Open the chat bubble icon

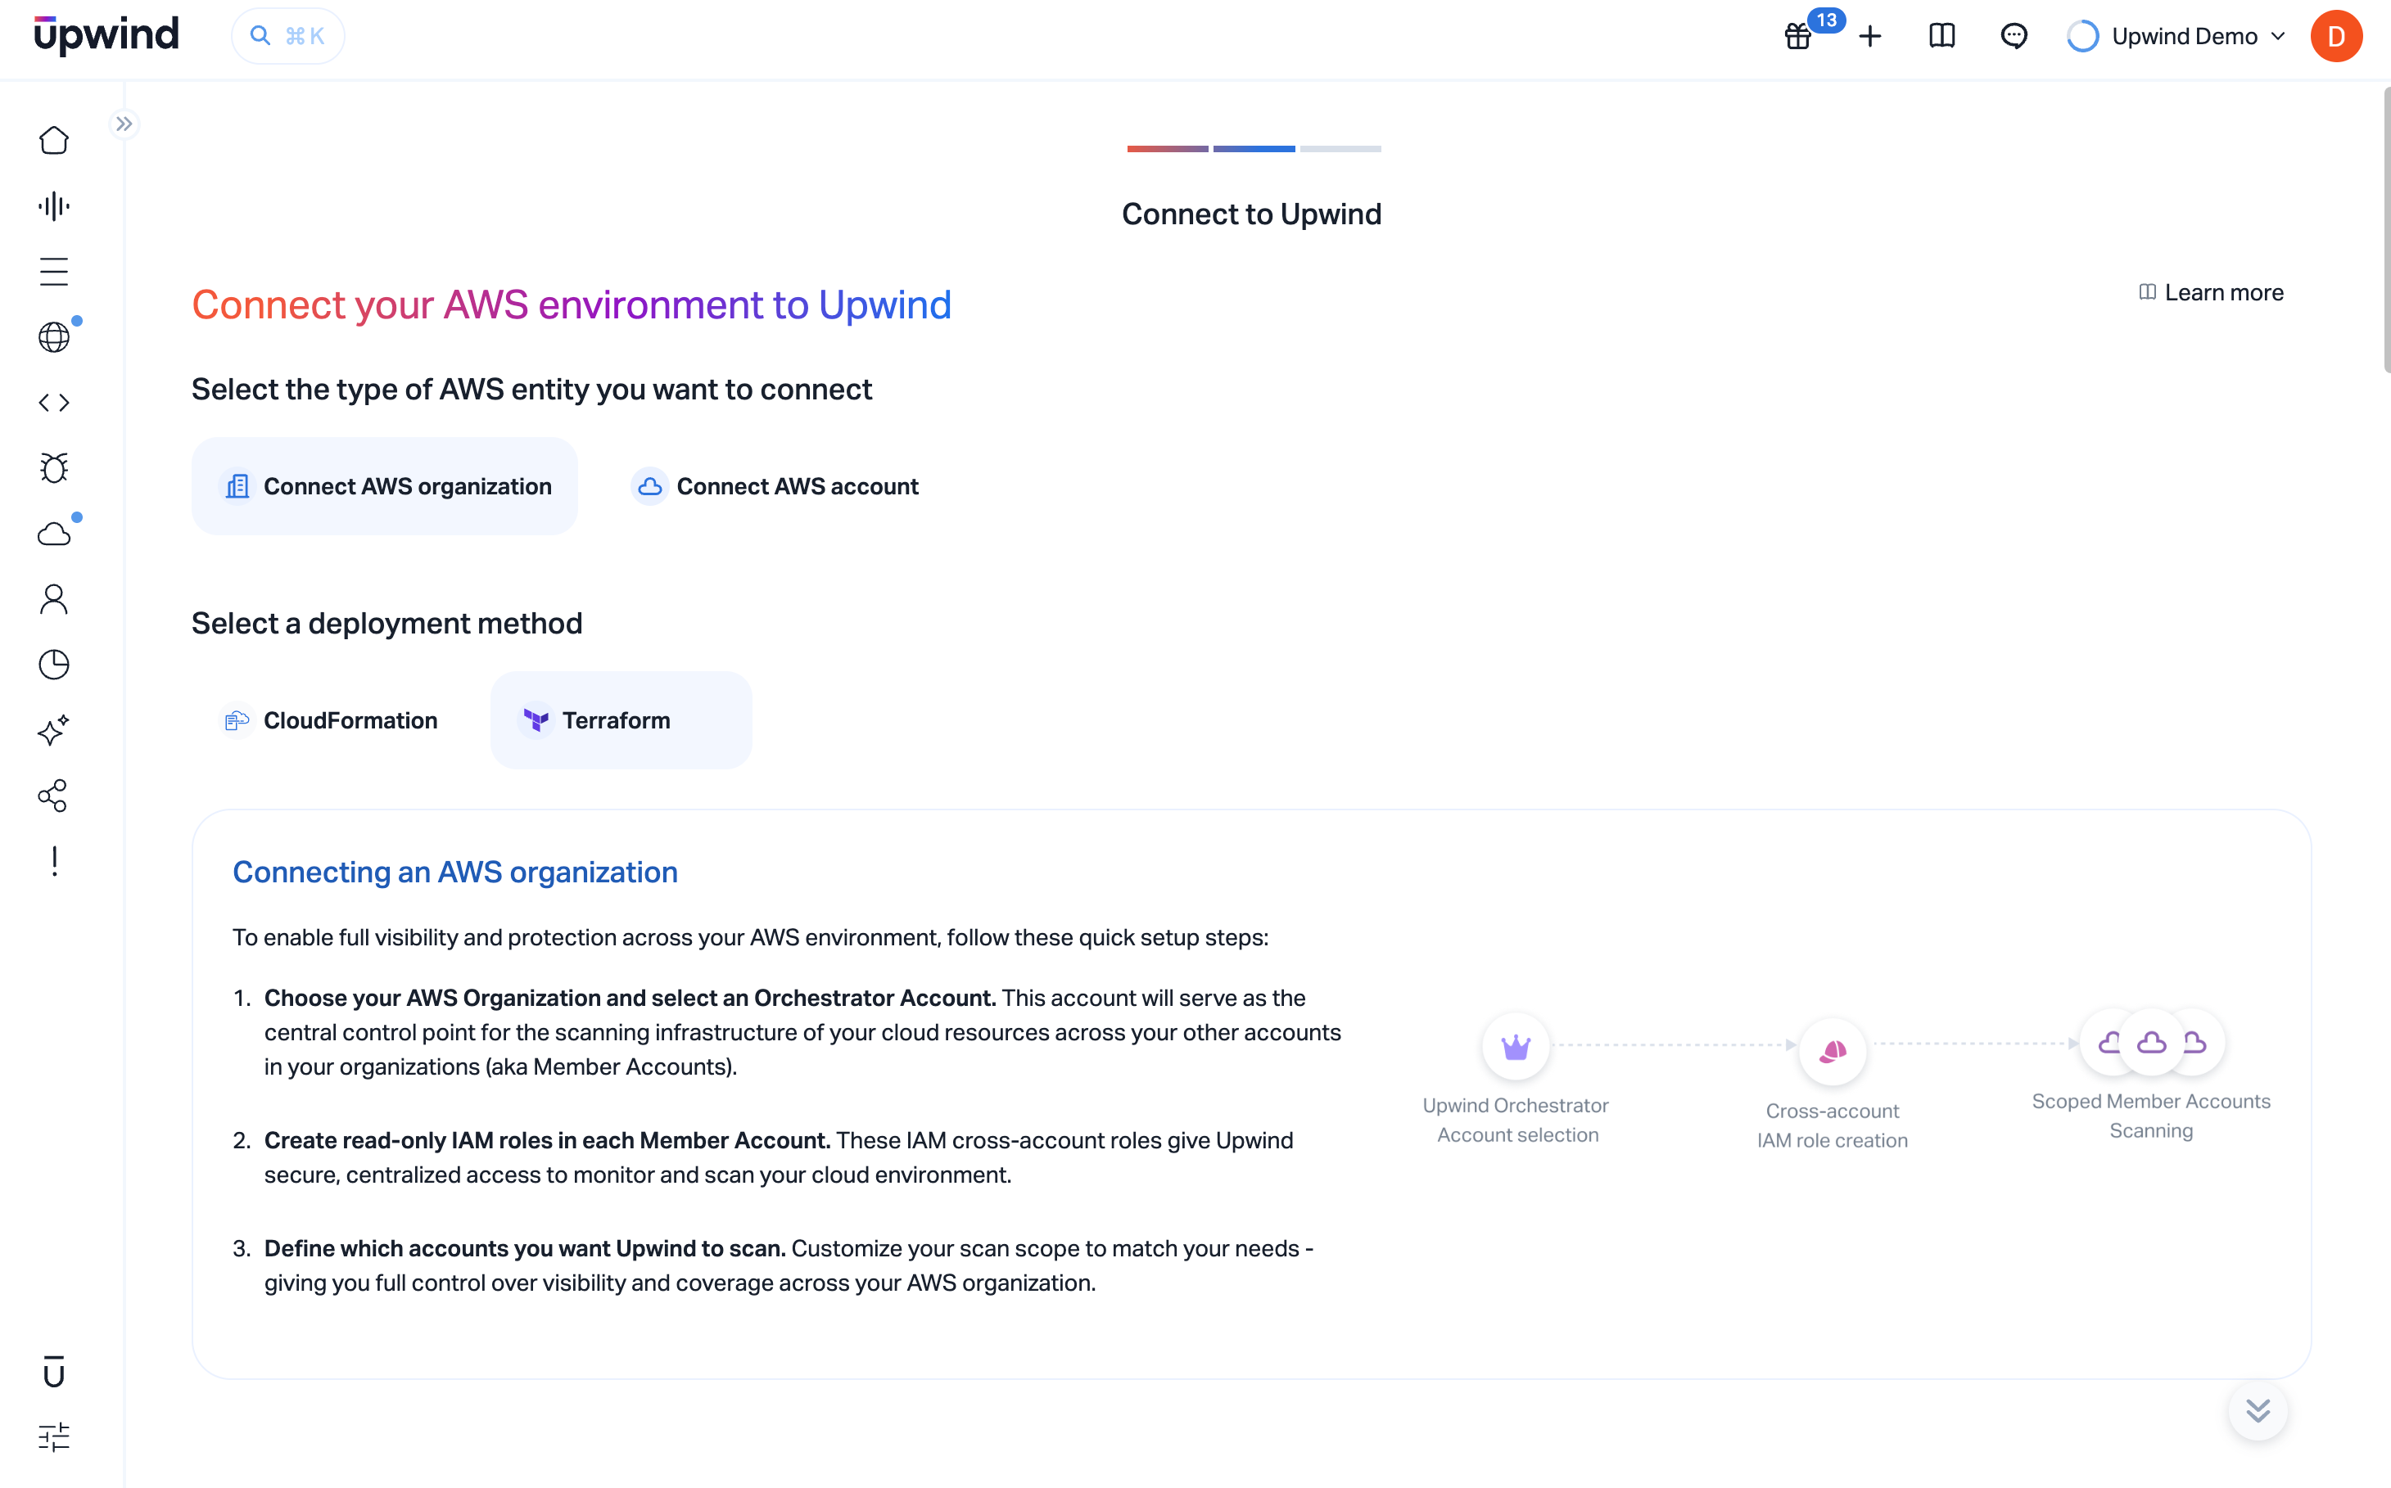tap(2013, 36)
